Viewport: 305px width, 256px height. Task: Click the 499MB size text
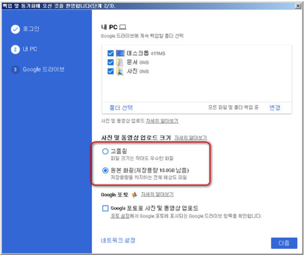[x=158, y=53]
